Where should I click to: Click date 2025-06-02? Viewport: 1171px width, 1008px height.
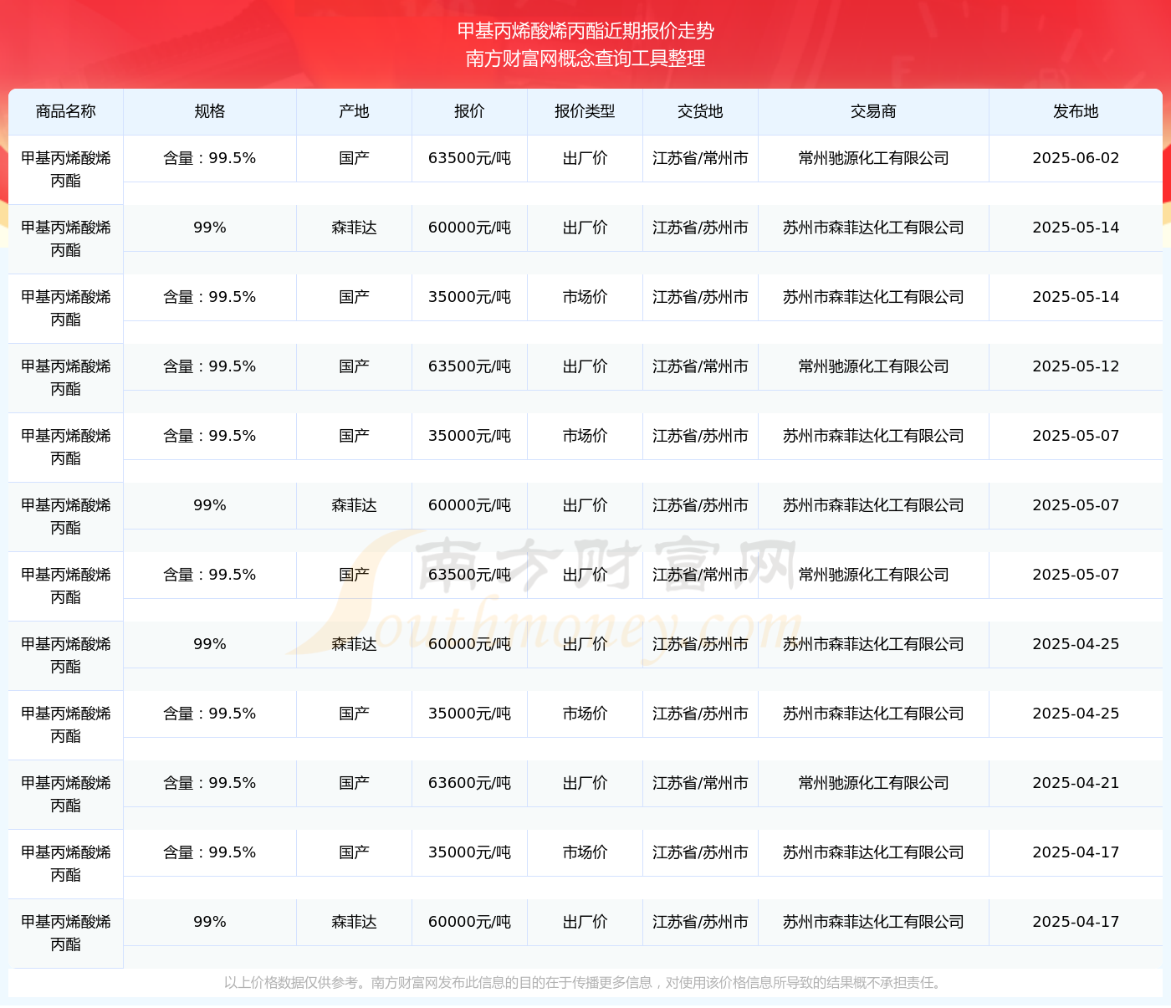(1076, 158)
